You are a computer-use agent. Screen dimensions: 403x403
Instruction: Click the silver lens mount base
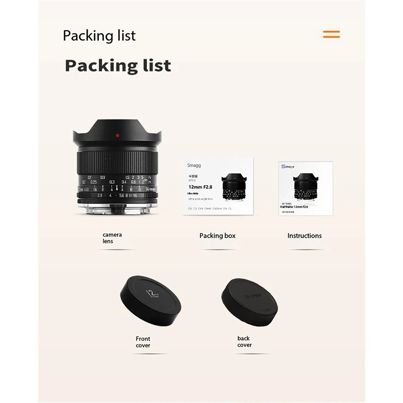[117, 210]
